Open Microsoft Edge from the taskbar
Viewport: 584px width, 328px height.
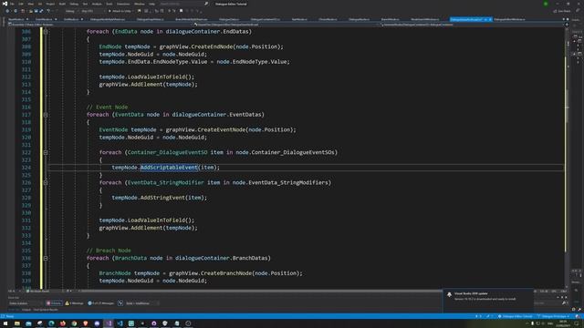pyautogui.click(x=51, y=323)
